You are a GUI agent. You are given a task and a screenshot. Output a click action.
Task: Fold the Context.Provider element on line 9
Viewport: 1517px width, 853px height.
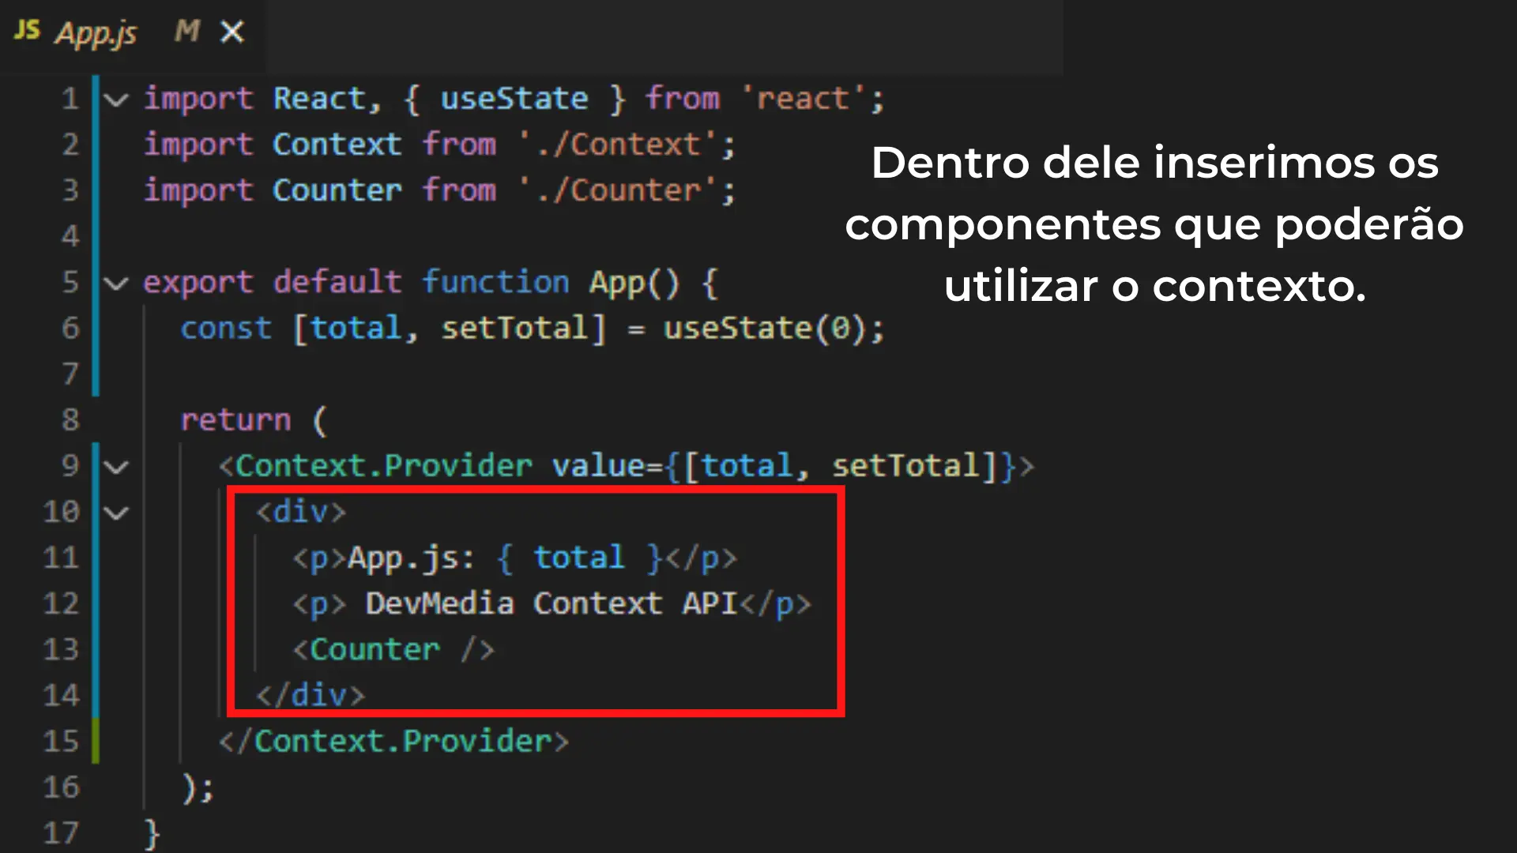[x=116, y=467]
